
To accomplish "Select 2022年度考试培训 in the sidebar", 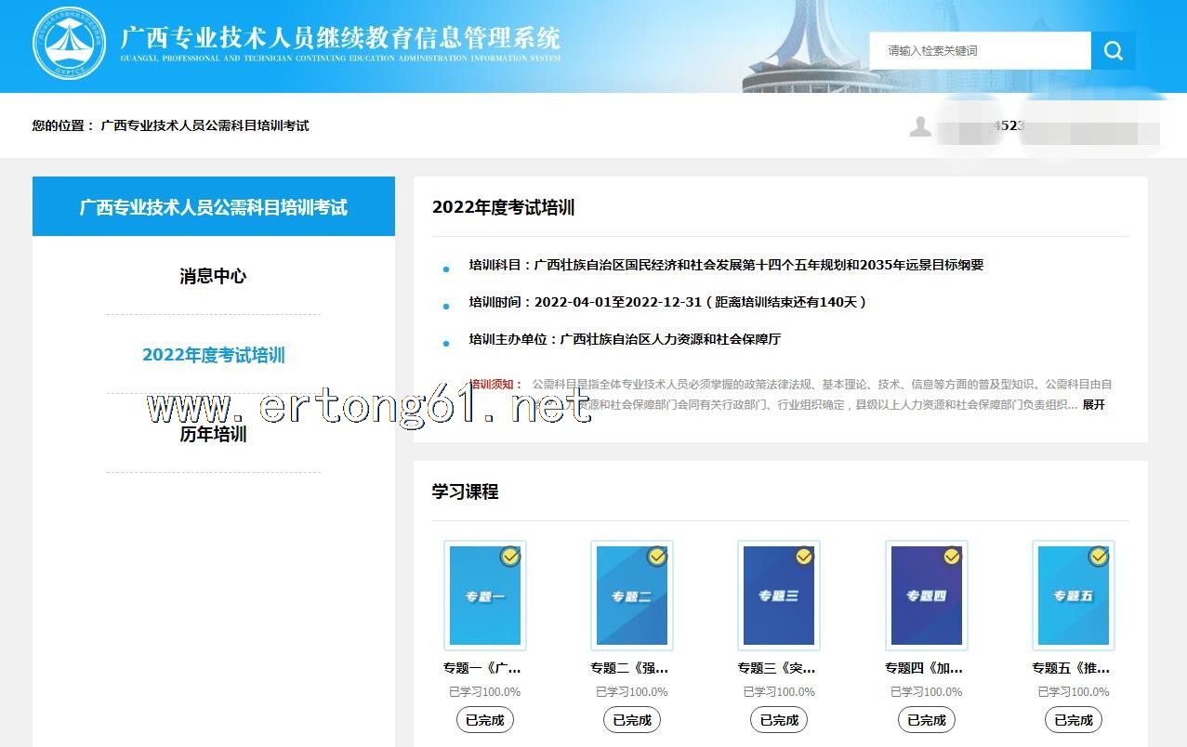I will coord(213,355).
